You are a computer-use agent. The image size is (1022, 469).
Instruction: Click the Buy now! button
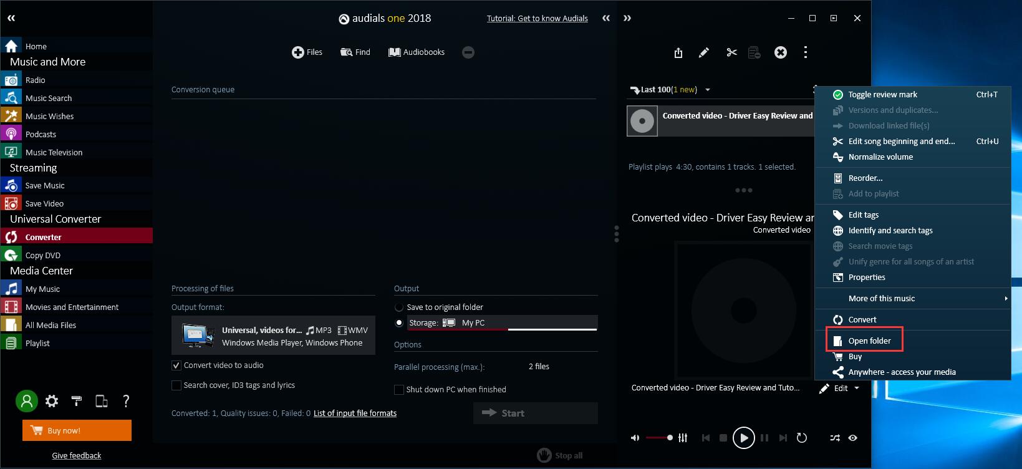click(x=77, y=430)
